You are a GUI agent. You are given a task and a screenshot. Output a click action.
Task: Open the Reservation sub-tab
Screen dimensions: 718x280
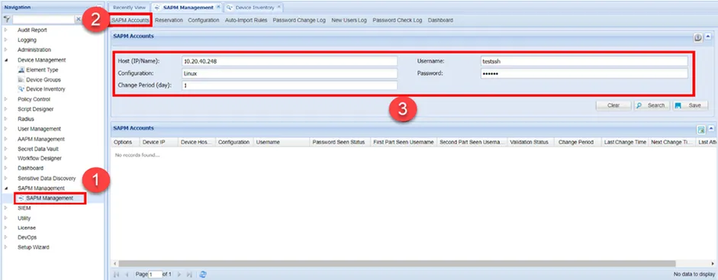point(169,20)
